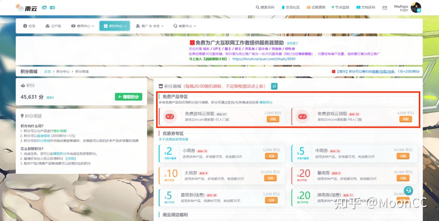
Task: Click the gamepad icon on the E5入门版 card
Action: 170,117
